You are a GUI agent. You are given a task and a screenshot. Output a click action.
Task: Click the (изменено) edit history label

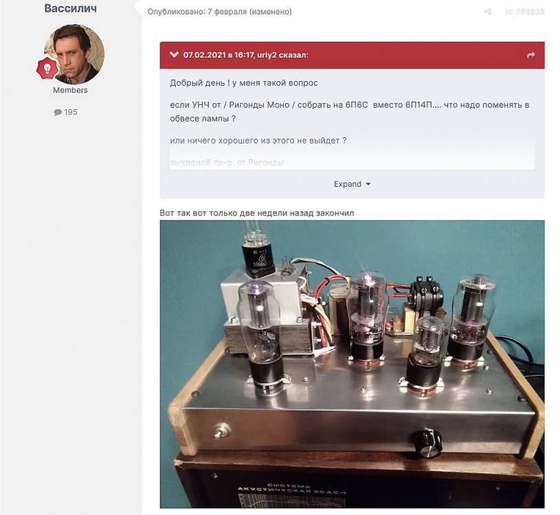tap(270, 12)
